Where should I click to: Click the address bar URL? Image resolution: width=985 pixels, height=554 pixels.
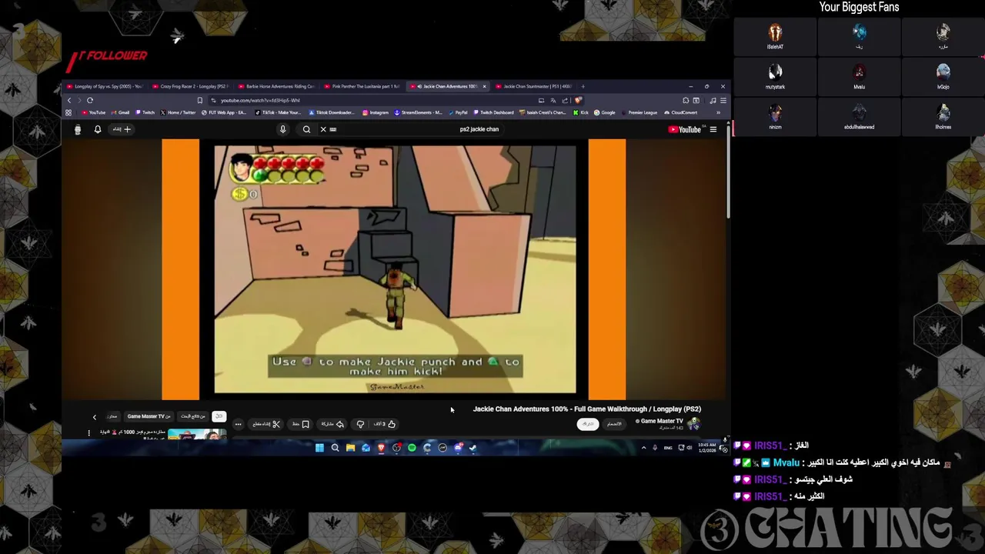[260, 100]
